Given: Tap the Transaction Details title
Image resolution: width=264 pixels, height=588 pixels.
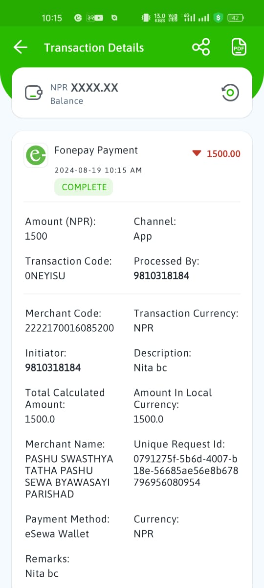Looking at the screenshot, I should (94, 48).
